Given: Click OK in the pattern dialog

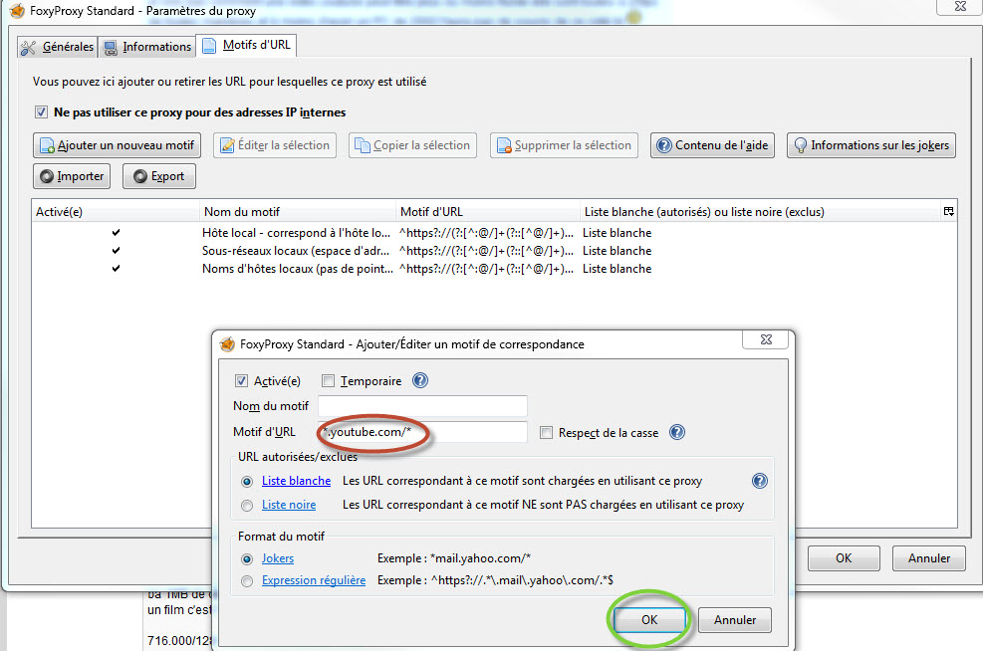Looking at the screenshot, I should click(x=649, y=620).
